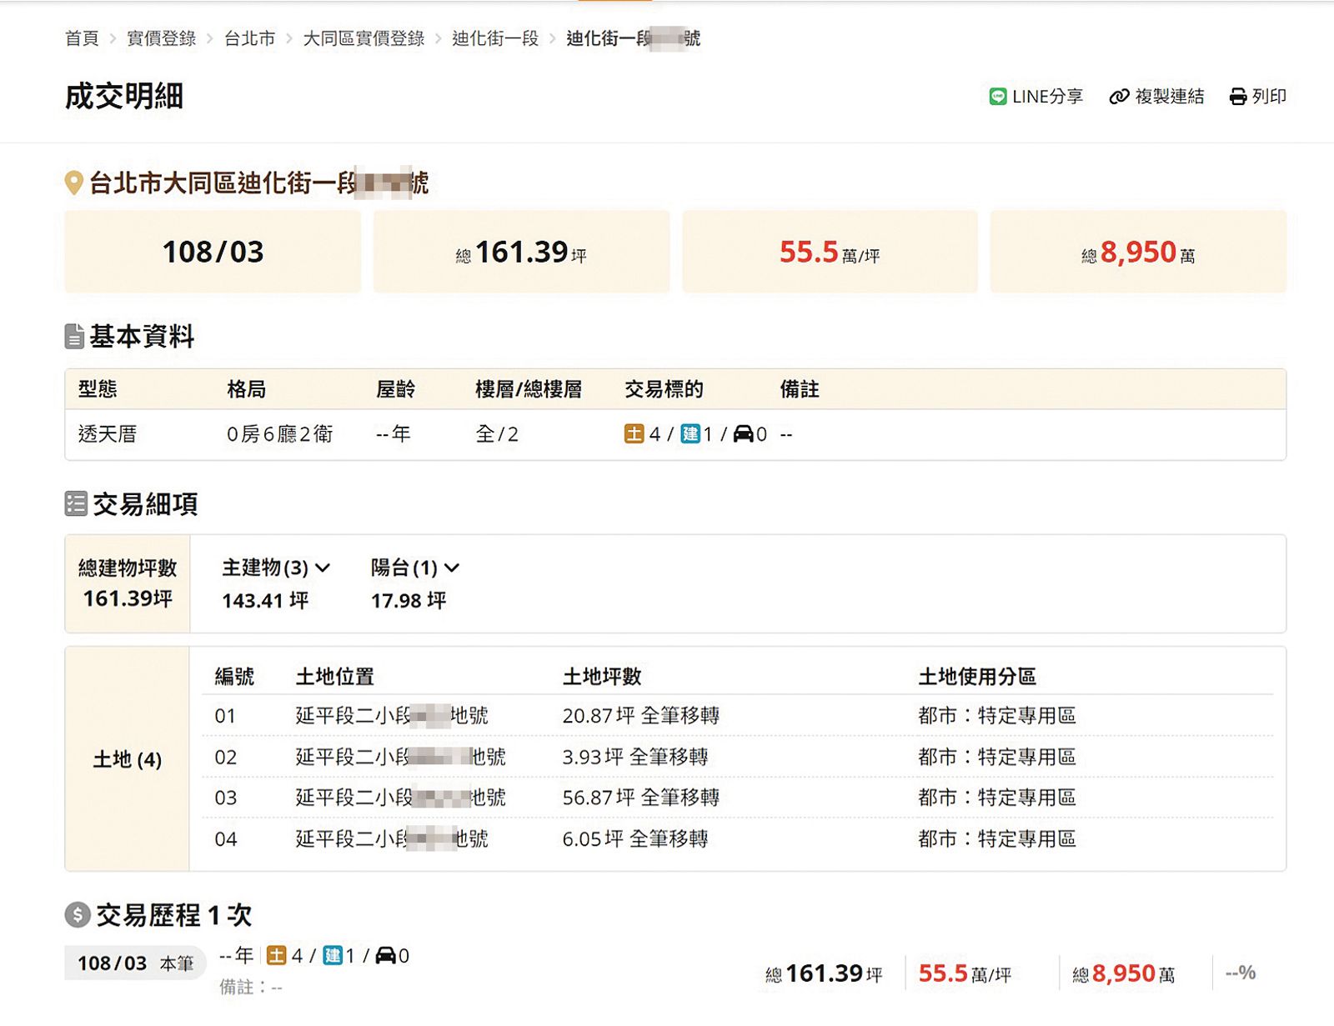The width and height of the screenshot is (1334, 1026).
Task: Click the 8,950萬 total price card
Action: (1138, 252)
